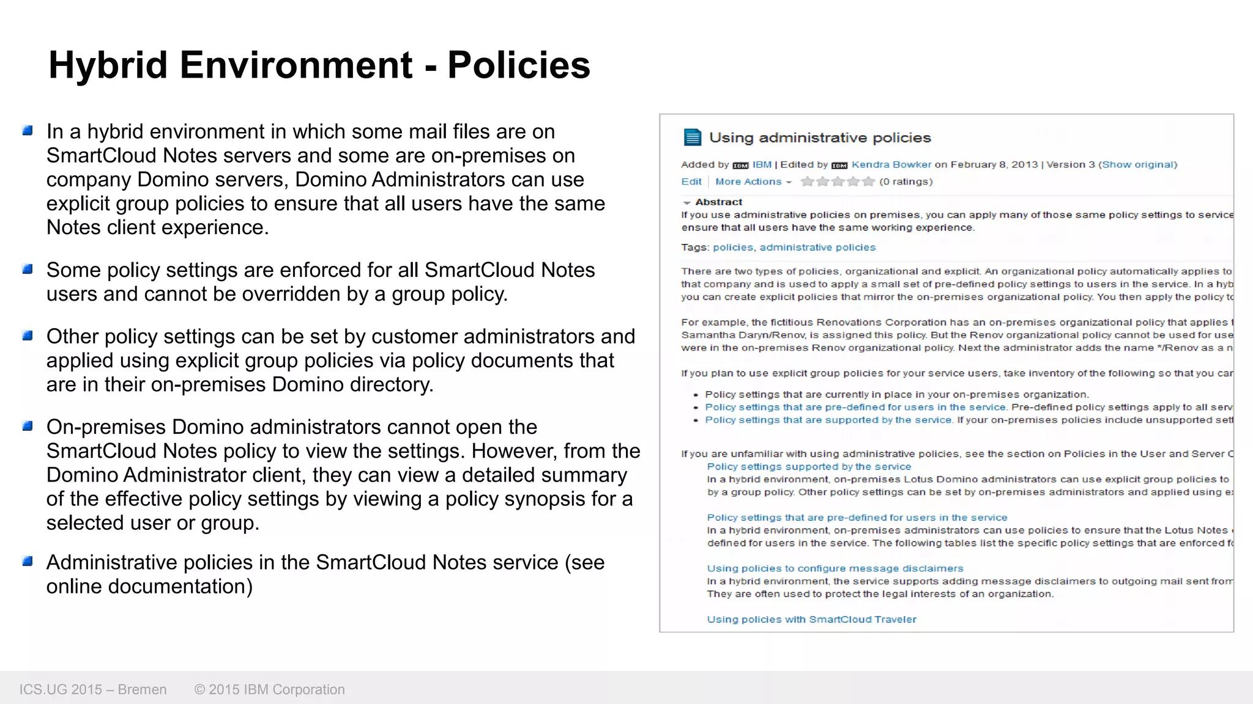Click the document icon beside Using administrative policies
This screenshot has width=1253, height=704.
coord(692,137)
